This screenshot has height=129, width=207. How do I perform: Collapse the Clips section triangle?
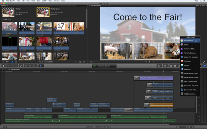pos(2,20)
